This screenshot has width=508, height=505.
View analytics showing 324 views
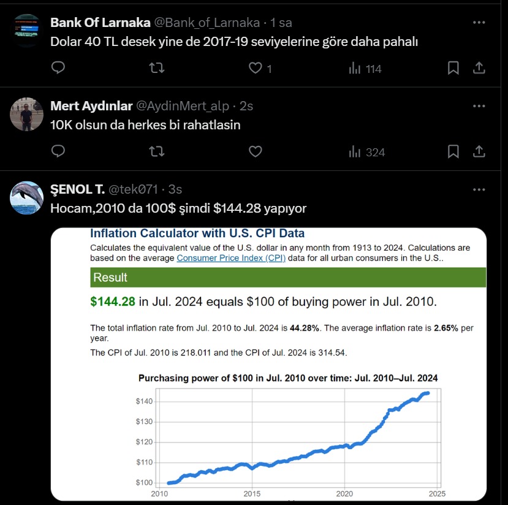click(366, 152)
